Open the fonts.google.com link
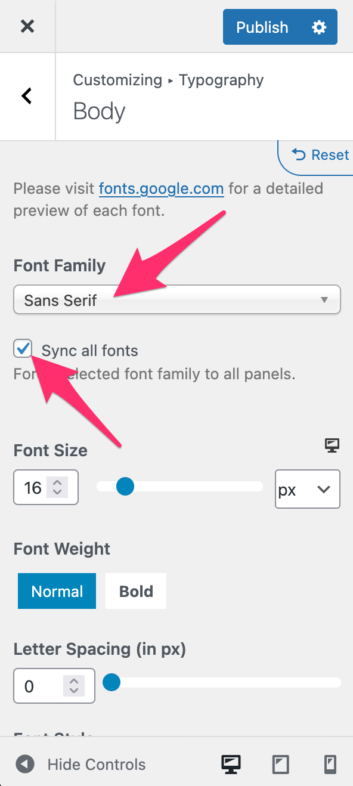The height and width of the screenshot is (786, 353). pos(162,189)
